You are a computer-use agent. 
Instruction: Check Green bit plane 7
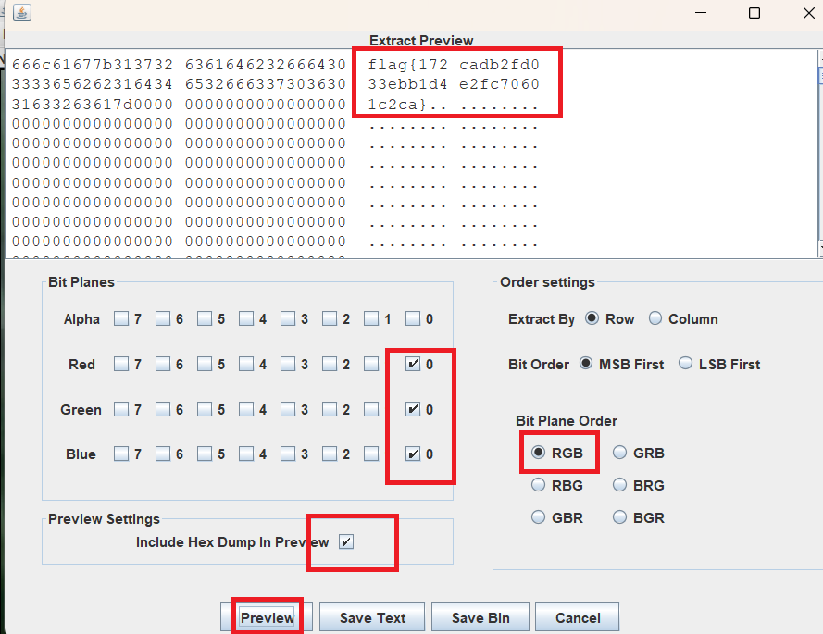pos(121,409)
